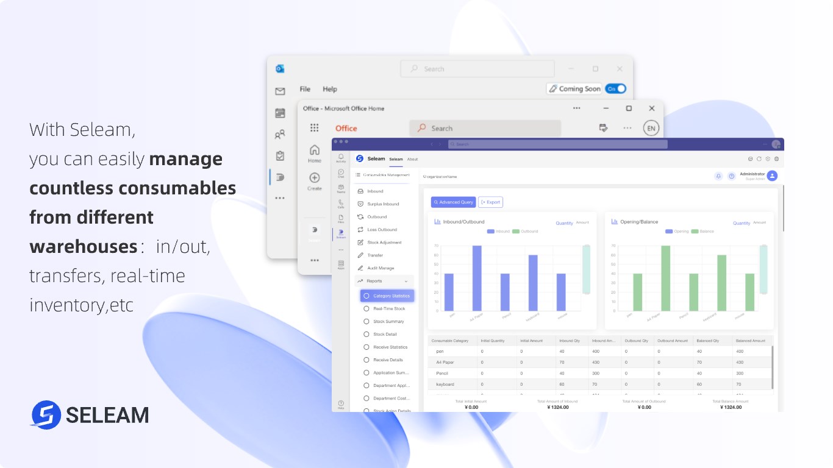Click help question icon beside Administrator
The width and height of the screenshot is (833, 468).
[732, 176]
